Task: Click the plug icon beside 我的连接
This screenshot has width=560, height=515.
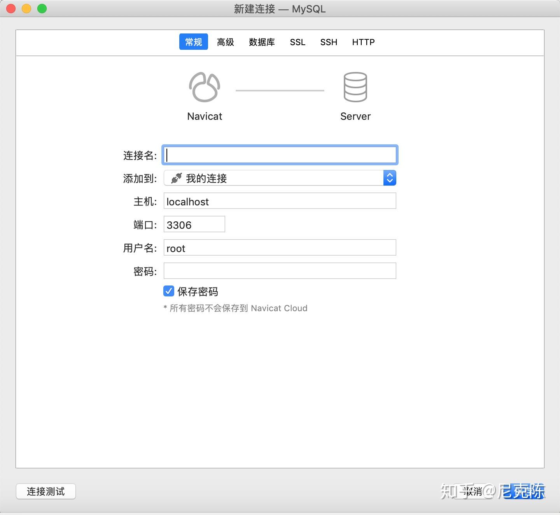Action: click(x=176, y=178)
